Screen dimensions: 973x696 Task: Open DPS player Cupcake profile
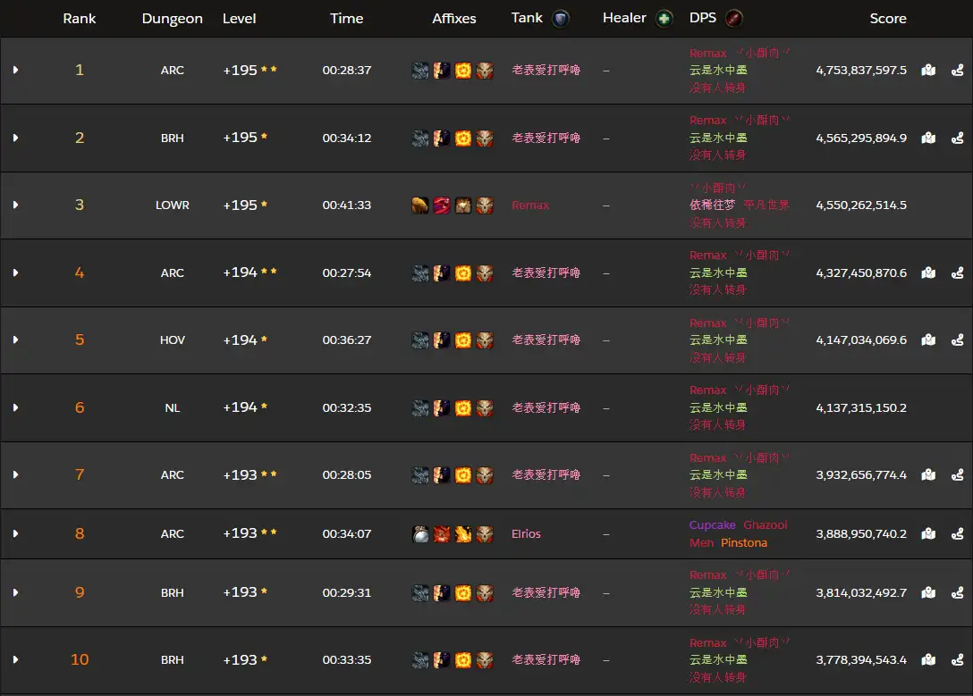pos(712,525)
